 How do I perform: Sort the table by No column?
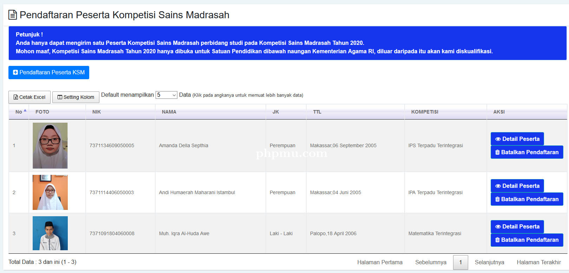pos(19,112)
